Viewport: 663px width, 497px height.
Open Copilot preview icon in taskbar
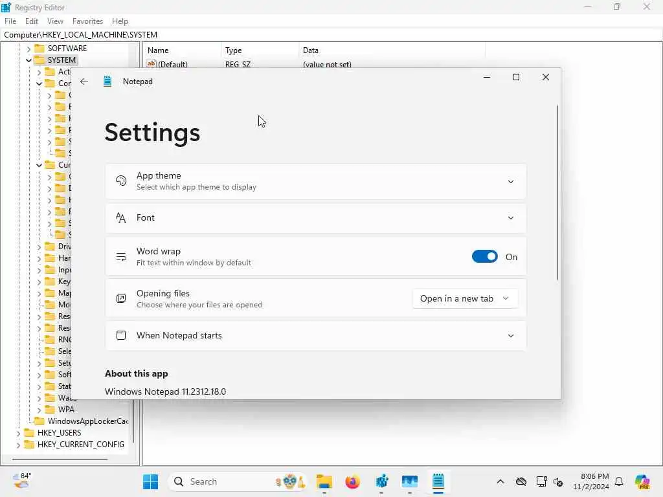642,481
